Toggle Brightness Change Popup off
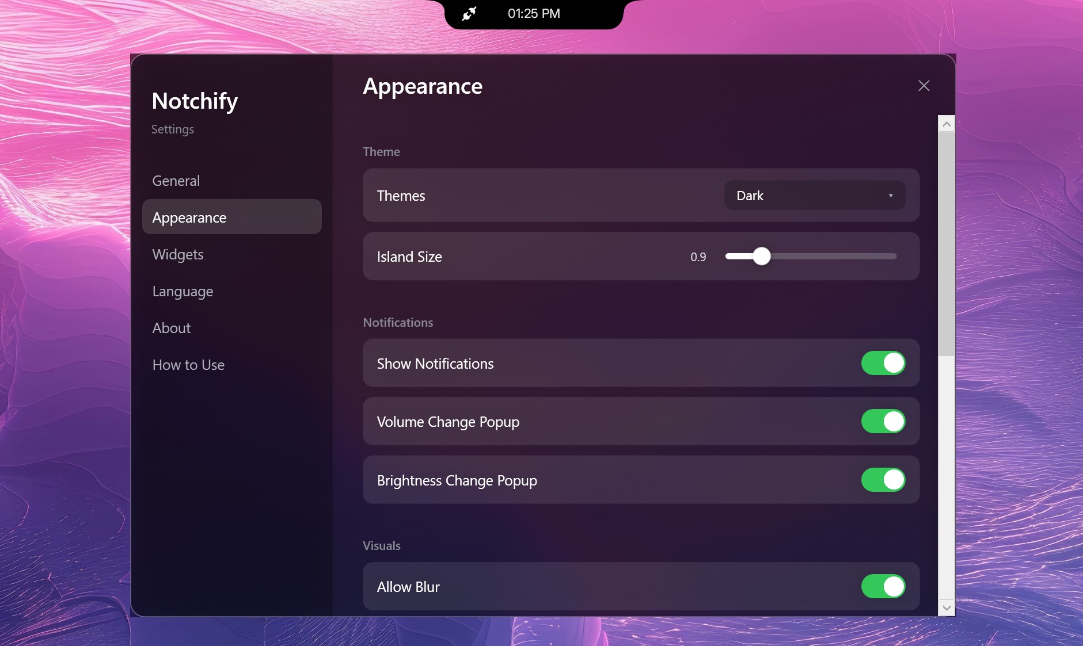Viewport: 1083px width, 646px height. (883, 480)
